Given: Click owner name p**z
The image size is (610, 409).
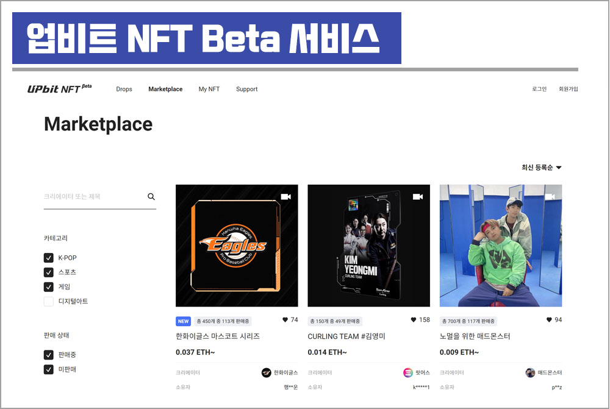Looking at the screenshot, I should [x=557, y=387].
